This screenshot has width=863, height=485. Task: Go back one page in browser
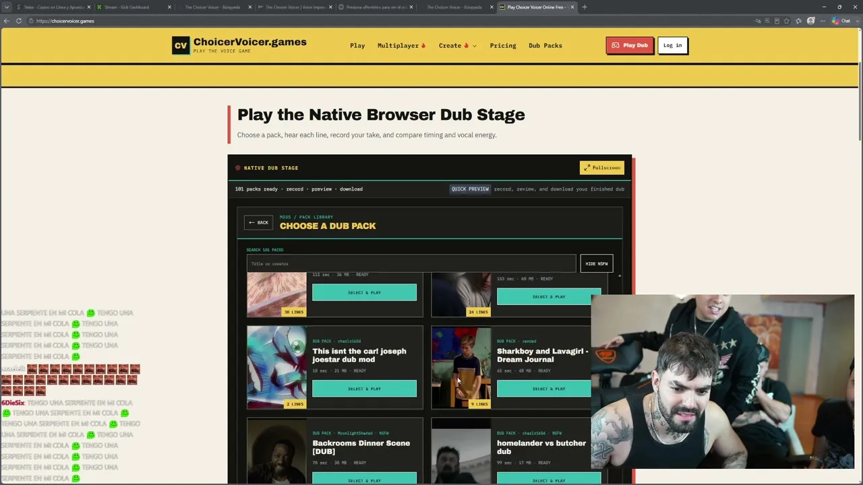pyautogui.click(x=6, y=21)
